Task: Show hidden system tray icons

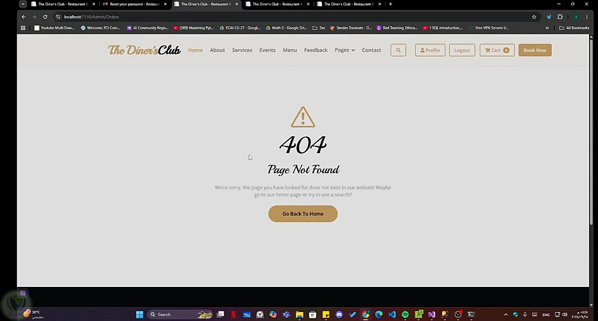Action: pos(506,314)
